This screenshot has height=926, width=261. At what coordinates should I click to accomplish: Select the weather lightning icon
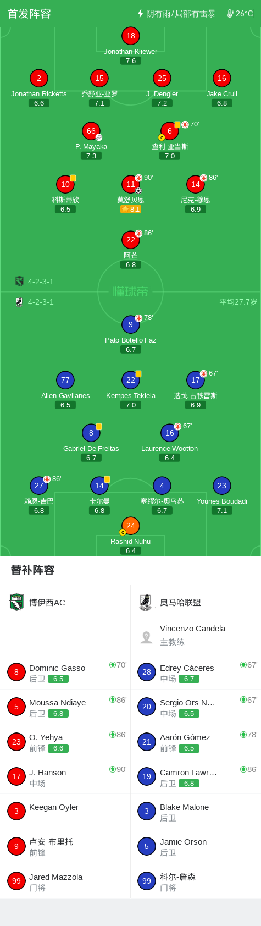click(141, 13)
